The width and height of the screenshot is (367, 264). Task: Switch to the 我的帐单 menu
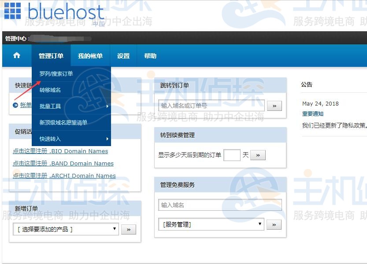point(89,55)
